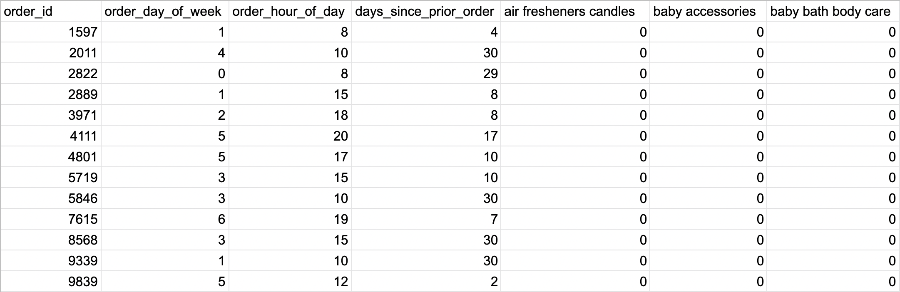Select days since prior value 7
This screenshot has width=900, height=292.
(x=426, y=219)
